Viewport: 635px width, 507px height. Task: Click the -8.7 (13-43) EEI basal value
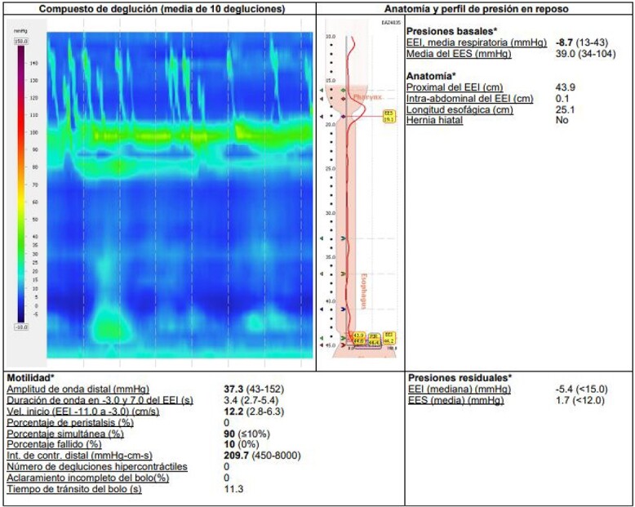(x=582, y=42)
